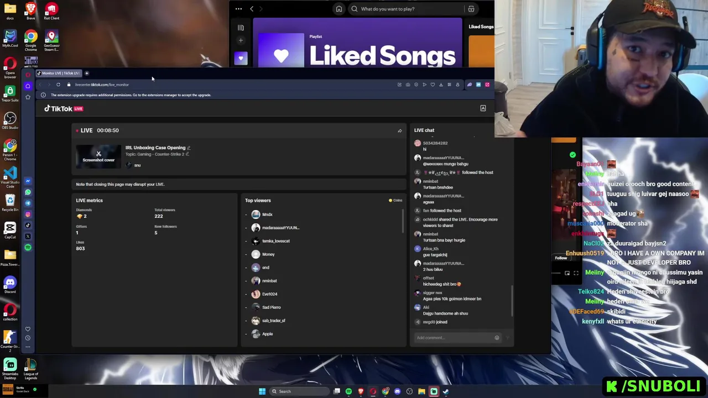Open Visual Studio Code desktop shortcut
Image resolution: width=708 pixels, height=398 pixels.
coord(10,177)
